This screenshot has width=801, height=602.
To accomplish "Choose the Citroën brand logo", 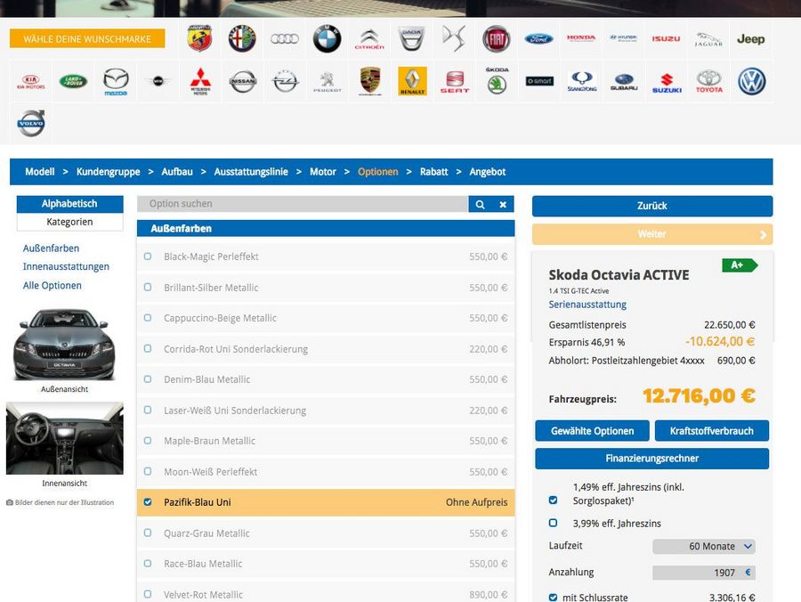I will (x=369, y=39).
